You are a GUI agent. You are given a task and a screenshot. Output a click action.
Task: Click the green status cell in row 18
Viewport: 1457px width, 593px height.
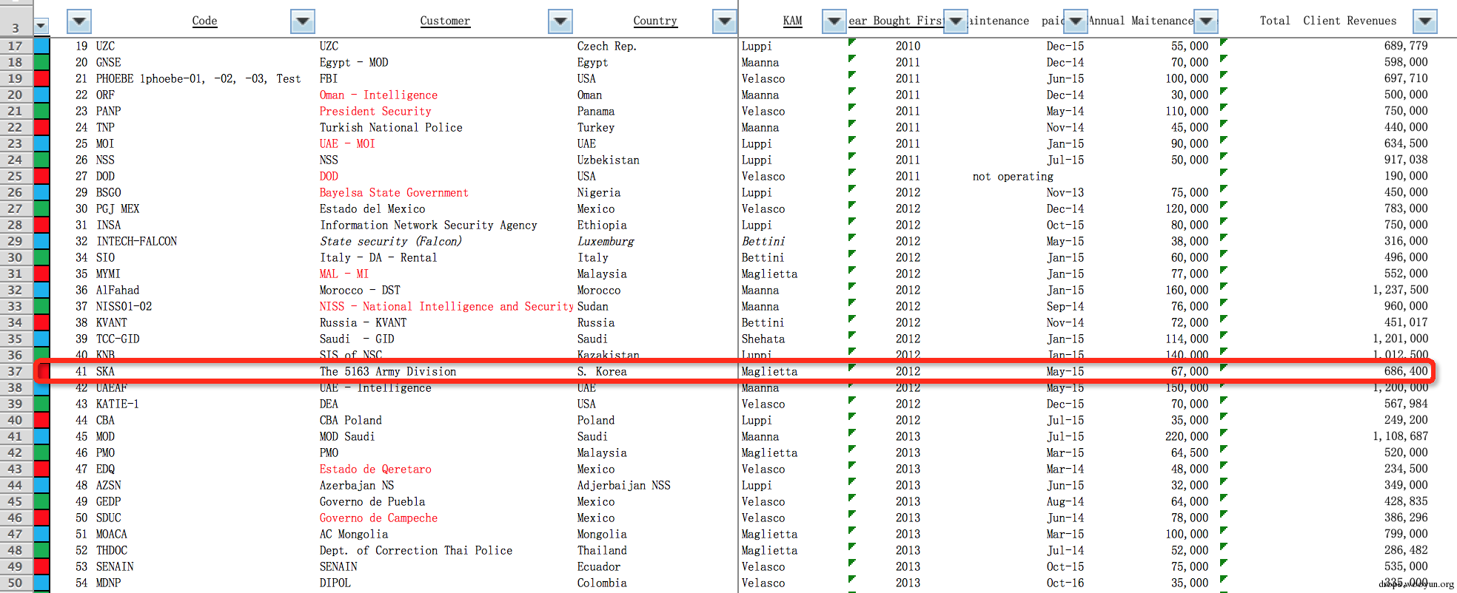click(41, 62)
